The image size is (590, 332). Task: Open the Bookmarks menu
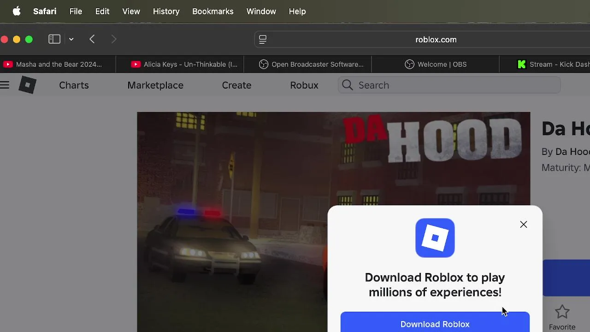pyautogui.click(x=212, y=11)
